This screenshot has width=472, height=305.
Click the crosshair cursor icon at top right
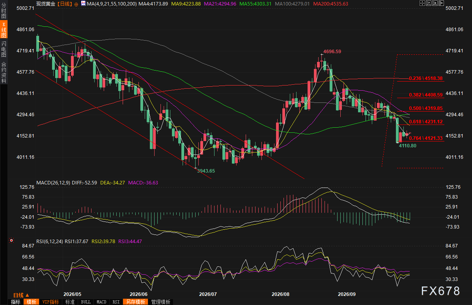(422, 3)
